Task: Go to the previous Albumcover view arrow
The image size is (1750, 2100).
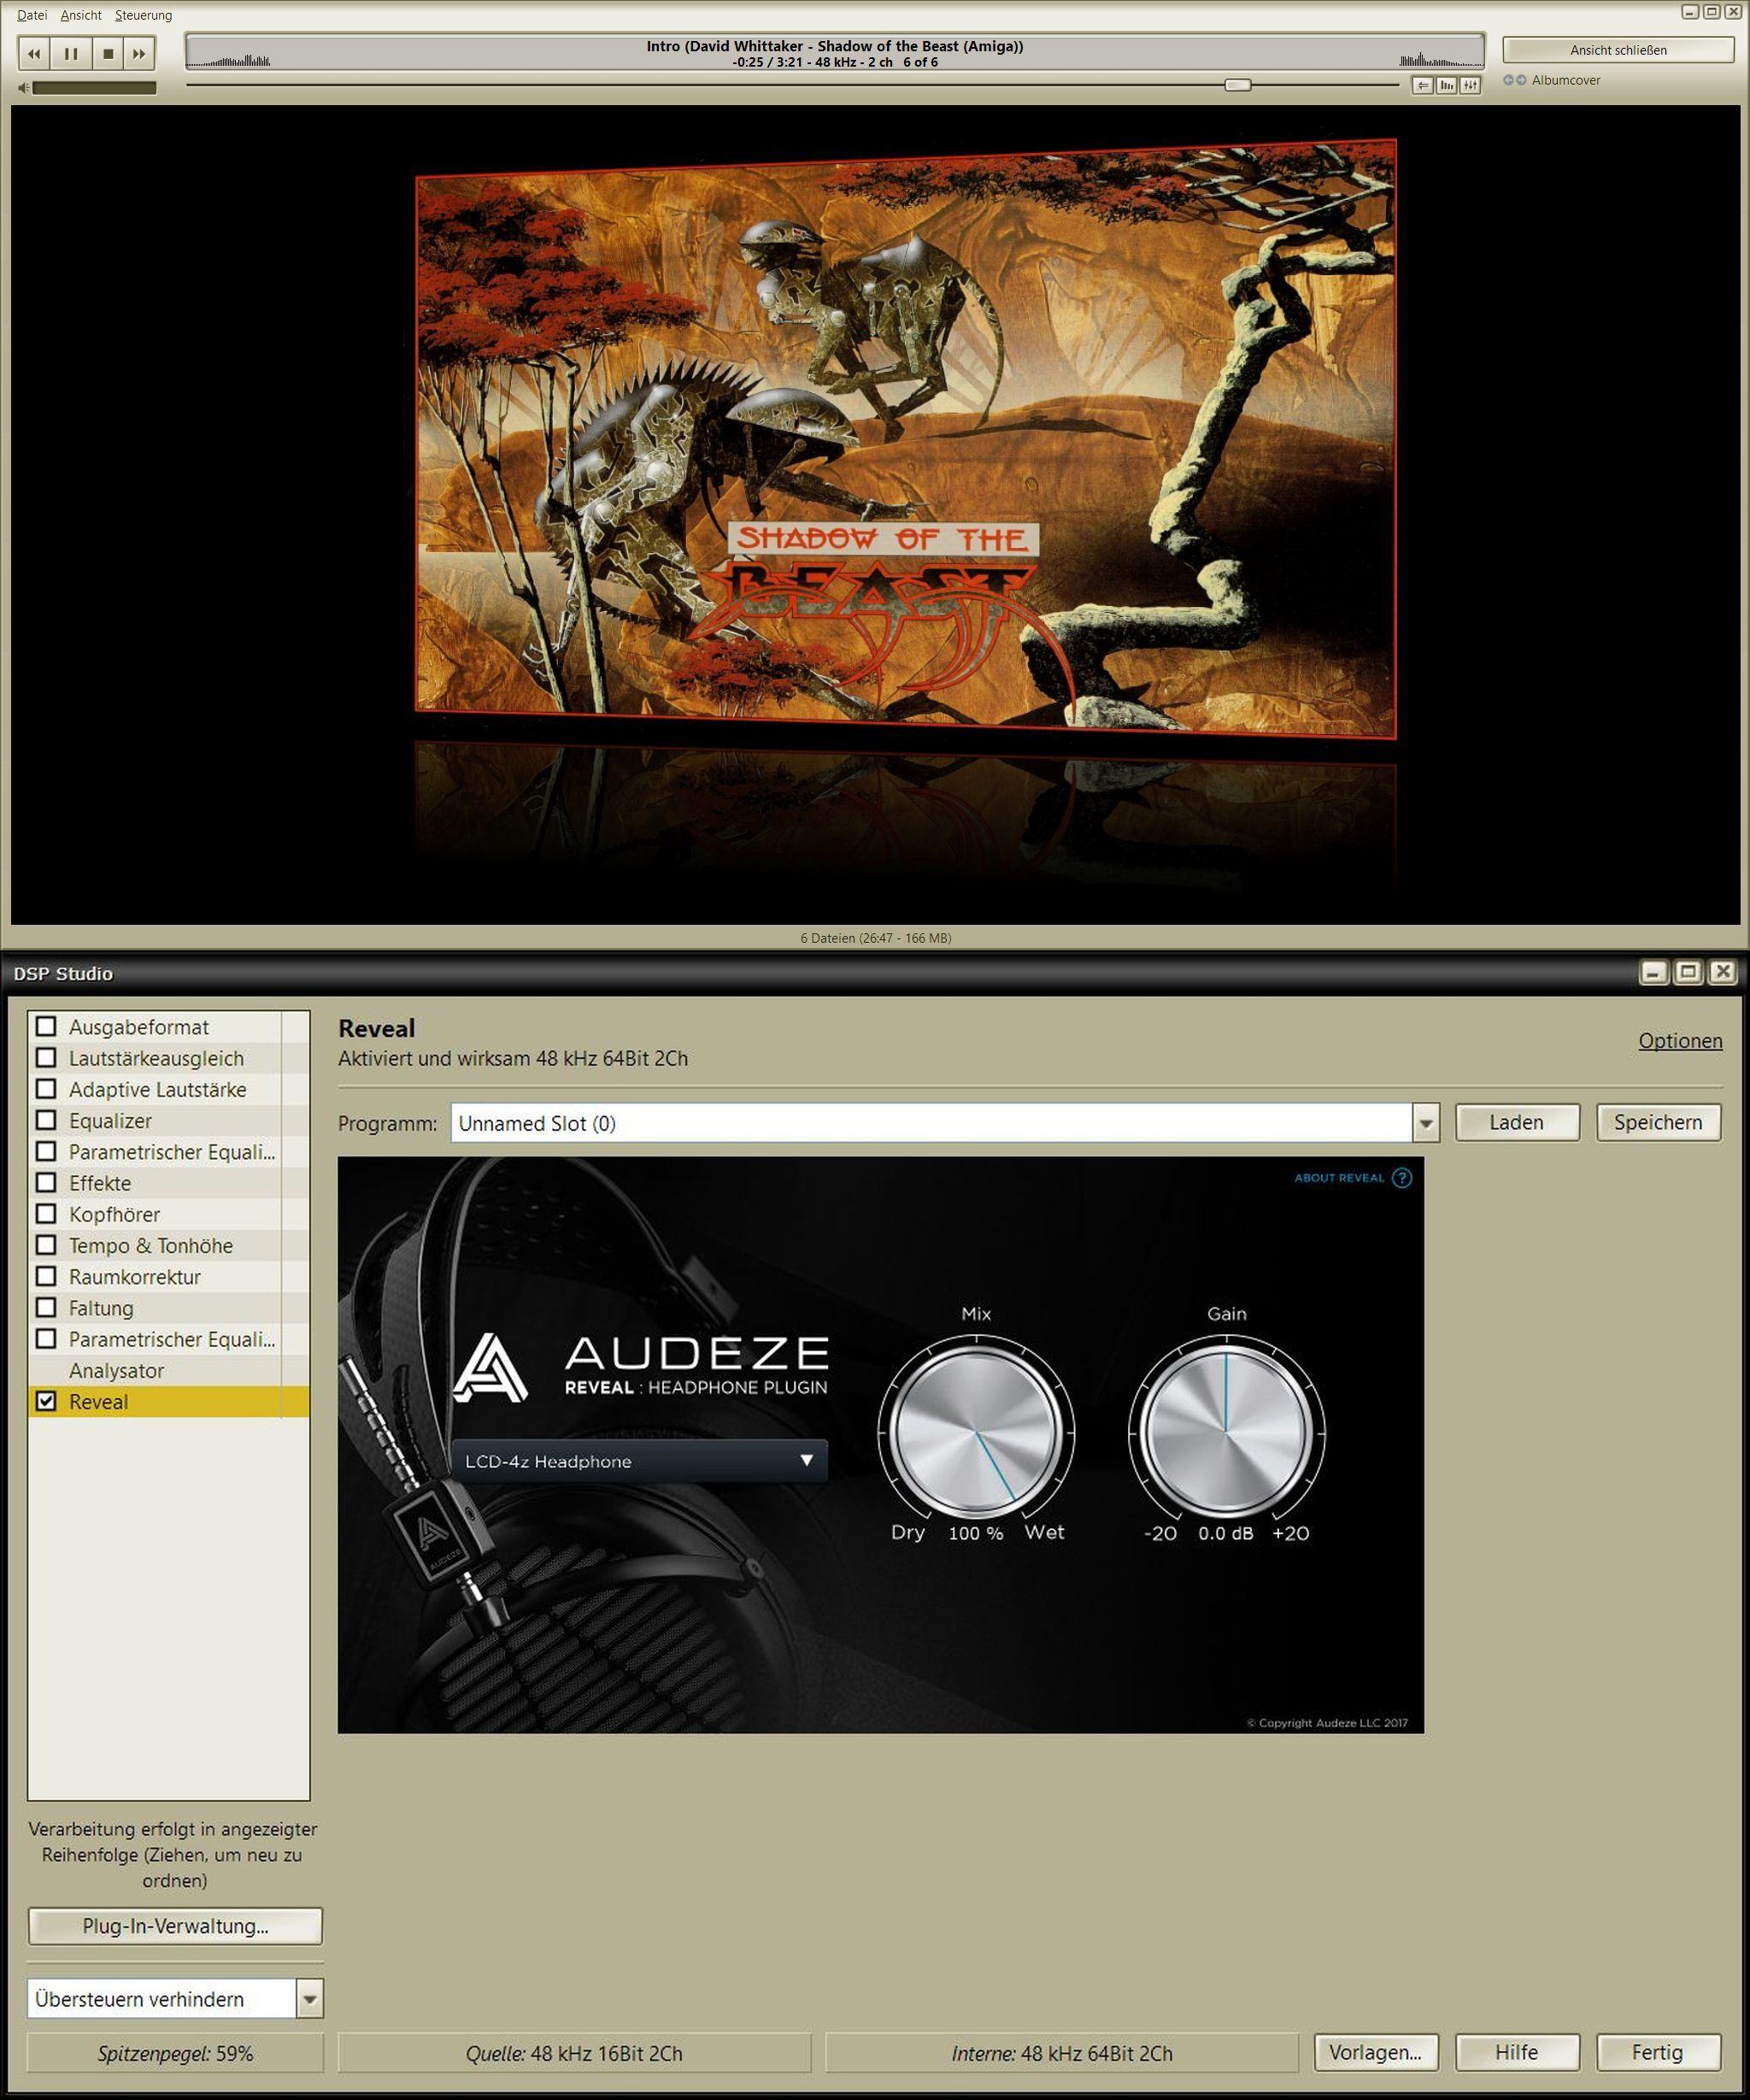Action: [1509, 80]
